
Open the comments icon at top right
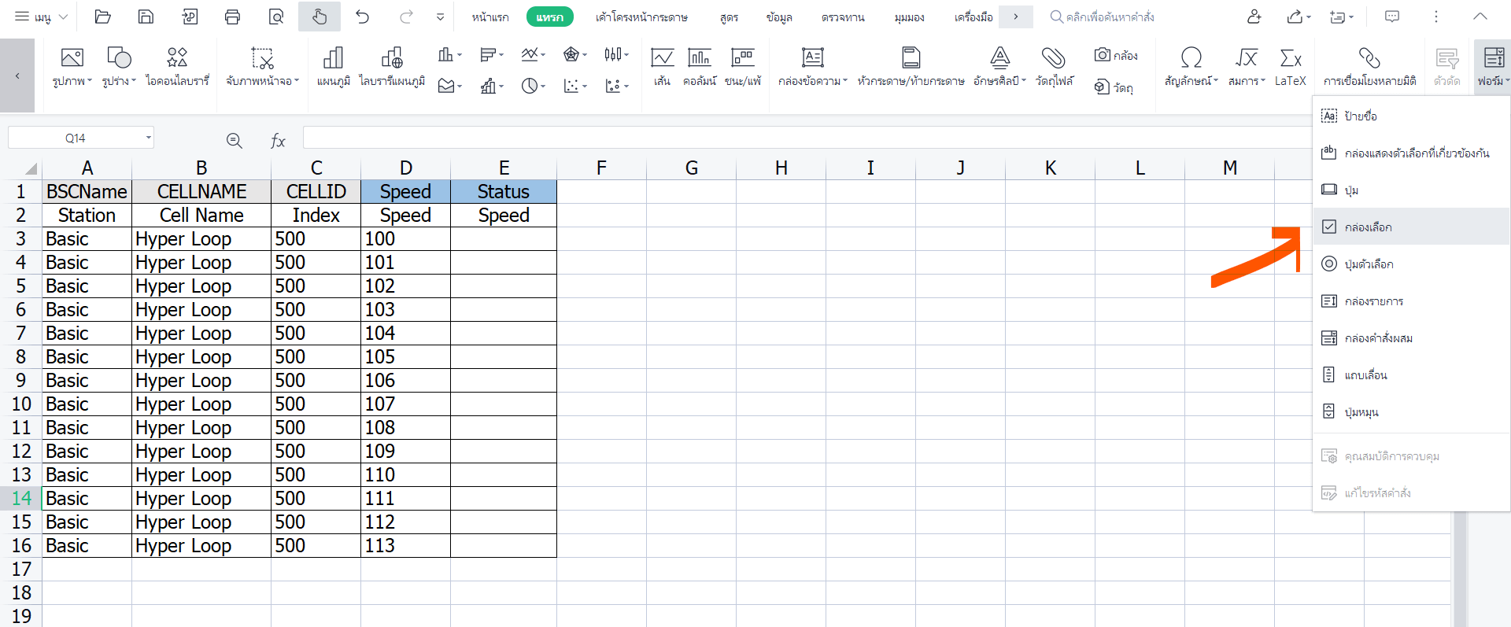(1392, 17)
